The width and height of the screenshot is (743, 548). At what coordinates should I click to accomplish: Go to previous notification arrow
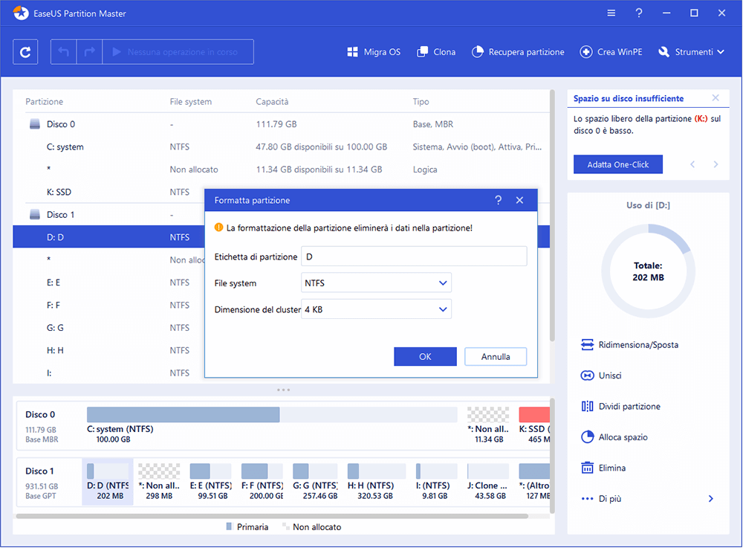pos(692,164)
